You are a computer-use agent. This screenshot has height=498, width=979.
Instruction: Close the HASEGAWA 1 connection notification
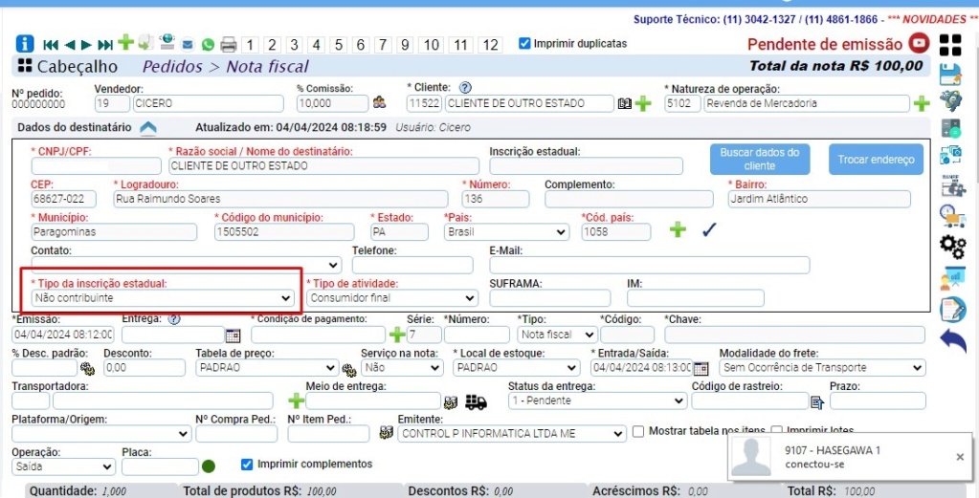pos(960,457)
